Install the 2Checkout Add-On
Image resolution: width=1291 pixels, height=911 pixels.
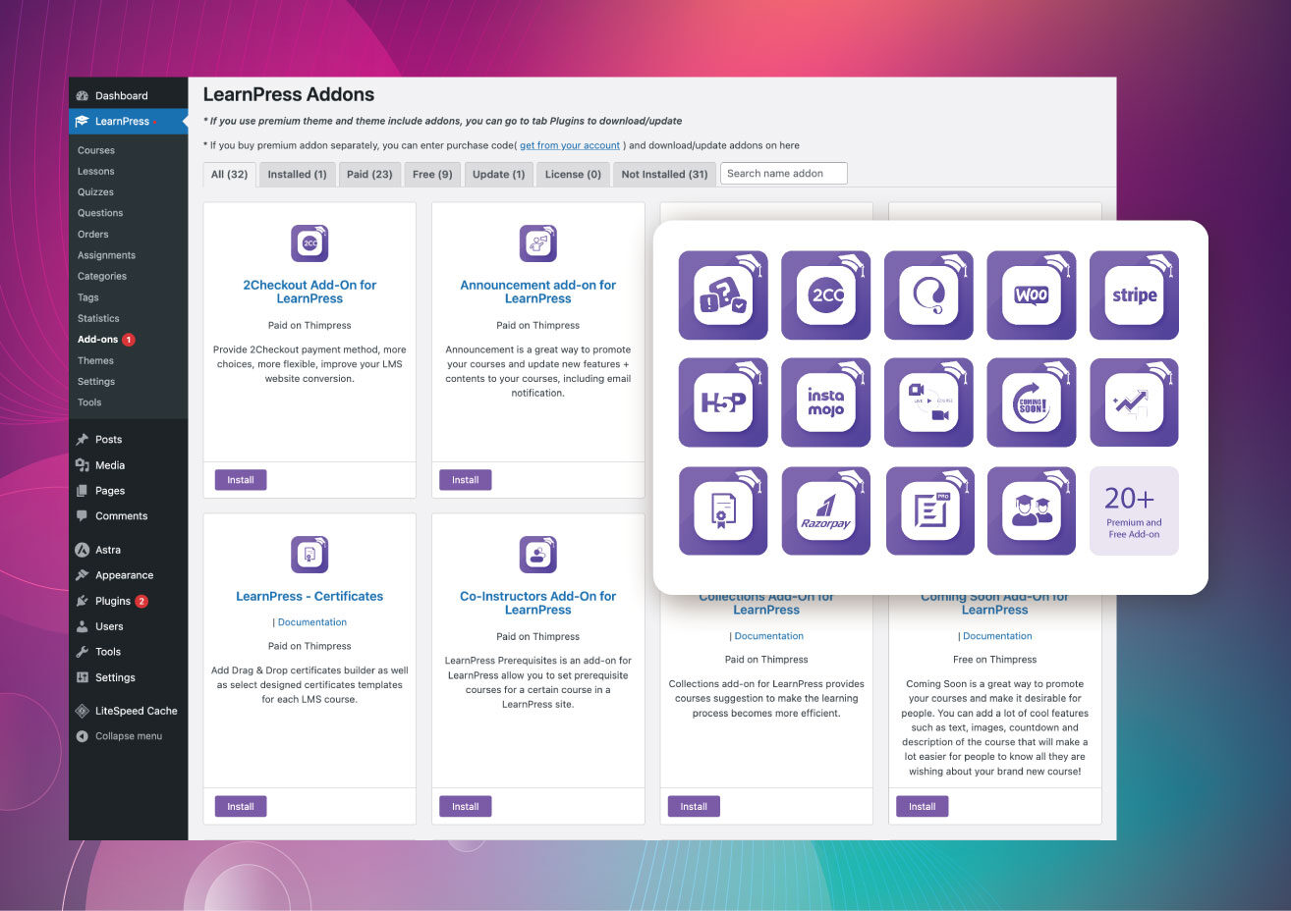pos(240,479)
